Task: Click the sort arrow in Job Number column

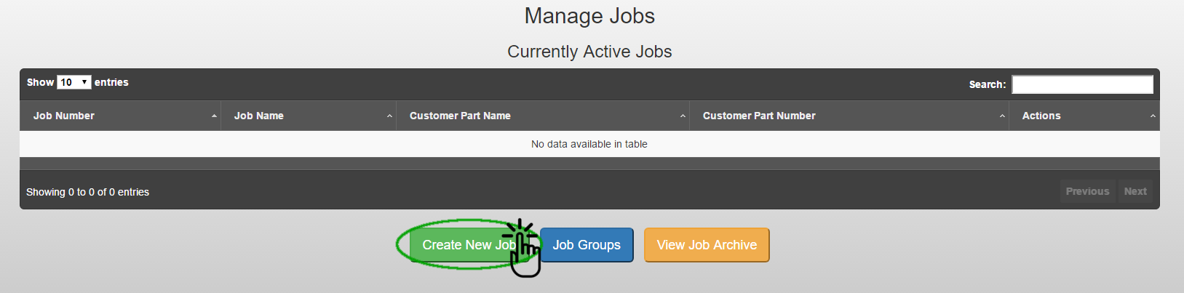Action: (x=214, y=116)
